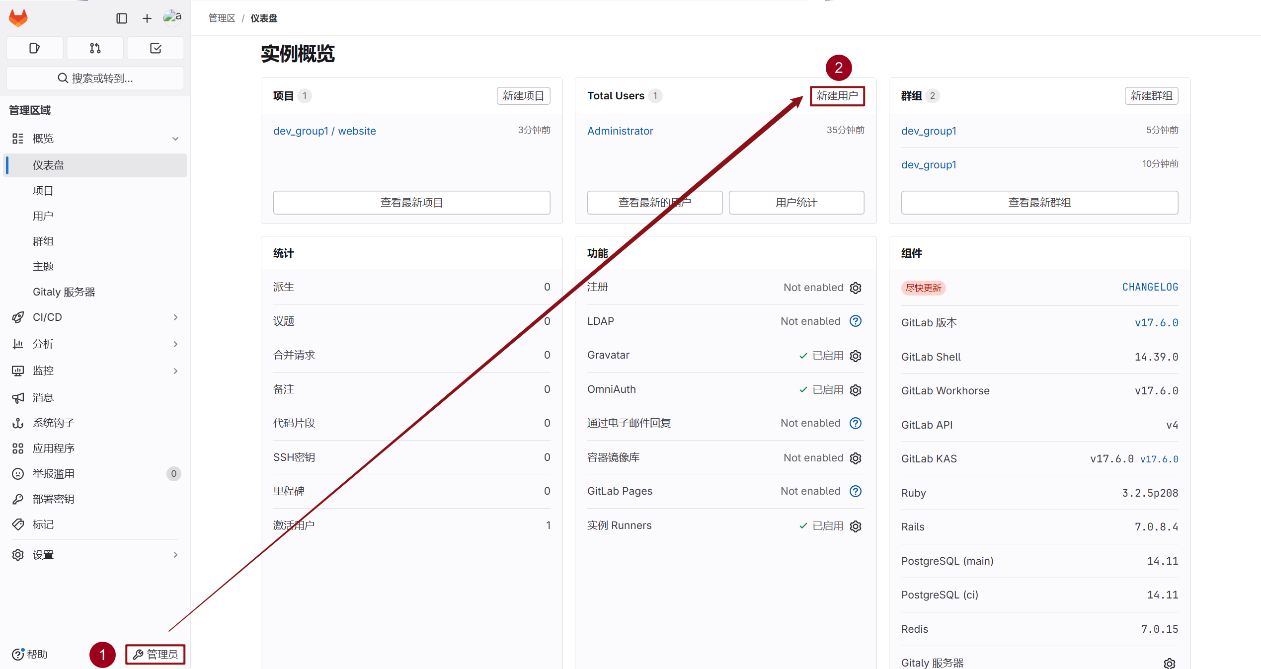The height and width of the screenshot is (669, 1261).
Task: Expand the 概览 sidebar section chevron
Action: point(175,139)
